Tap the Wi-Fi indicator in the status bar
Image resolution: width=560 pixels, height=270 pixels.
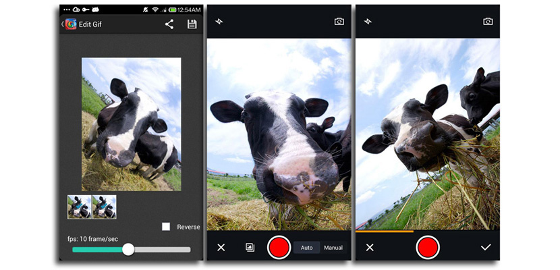tap(155, 10)
